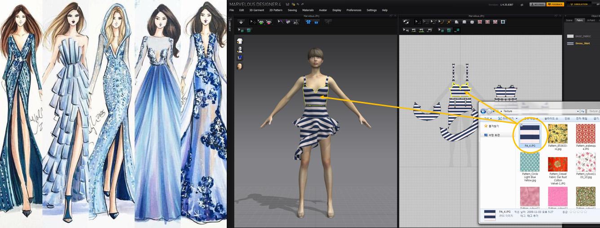Select the purple pin tool in 3D toolbar

pos(280,22)
